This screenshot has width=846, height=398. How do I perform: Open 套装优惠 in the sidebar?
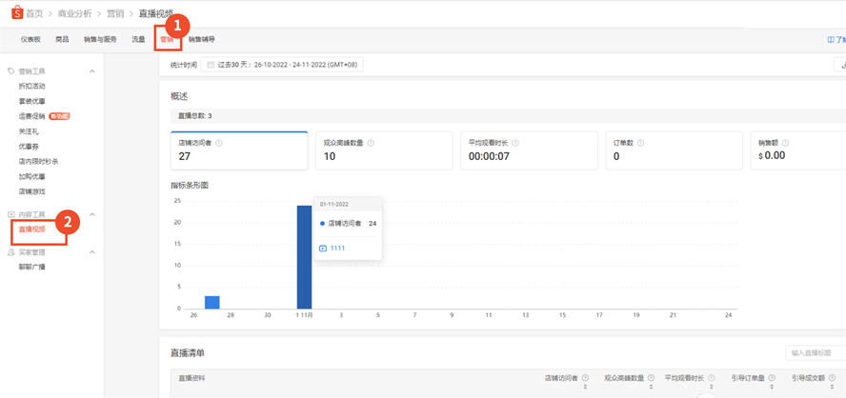[x=31, y=101]
